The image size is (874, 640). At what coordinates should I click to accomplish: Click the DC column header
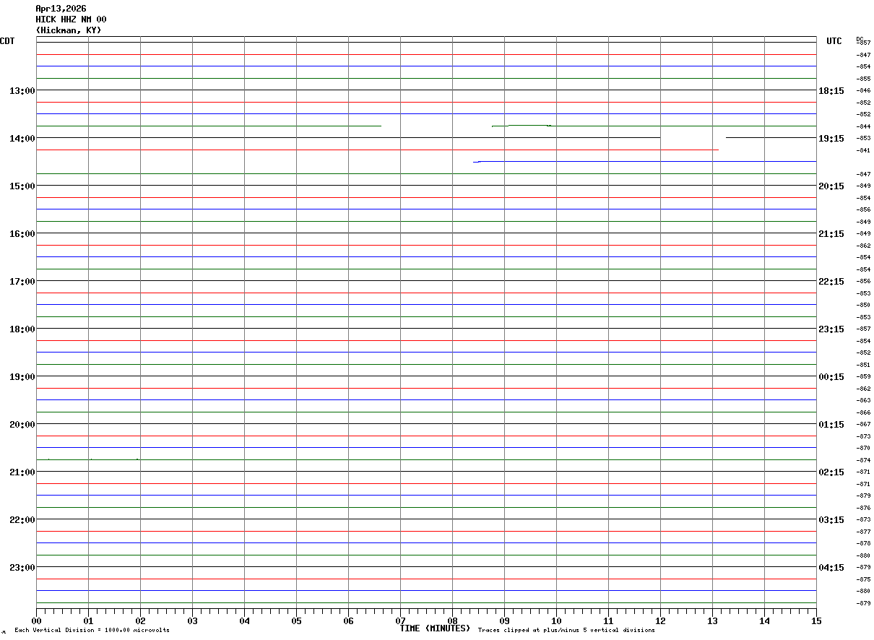[860, 38]
